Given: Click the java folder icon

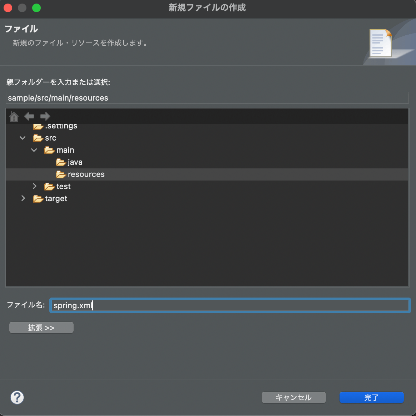Looking at the screenshot, I should pos(61,162).
